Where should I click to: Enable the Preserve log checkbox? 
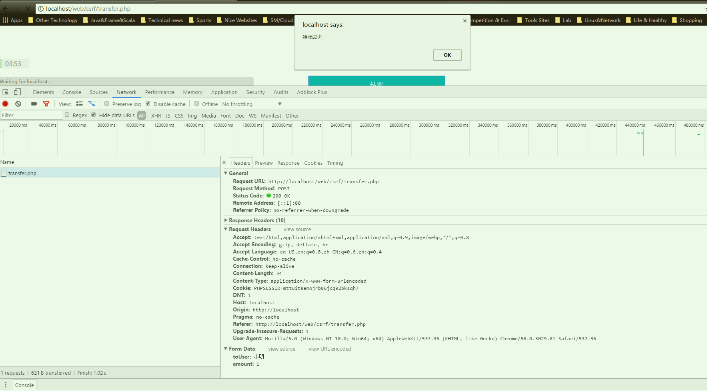[107, 104]
